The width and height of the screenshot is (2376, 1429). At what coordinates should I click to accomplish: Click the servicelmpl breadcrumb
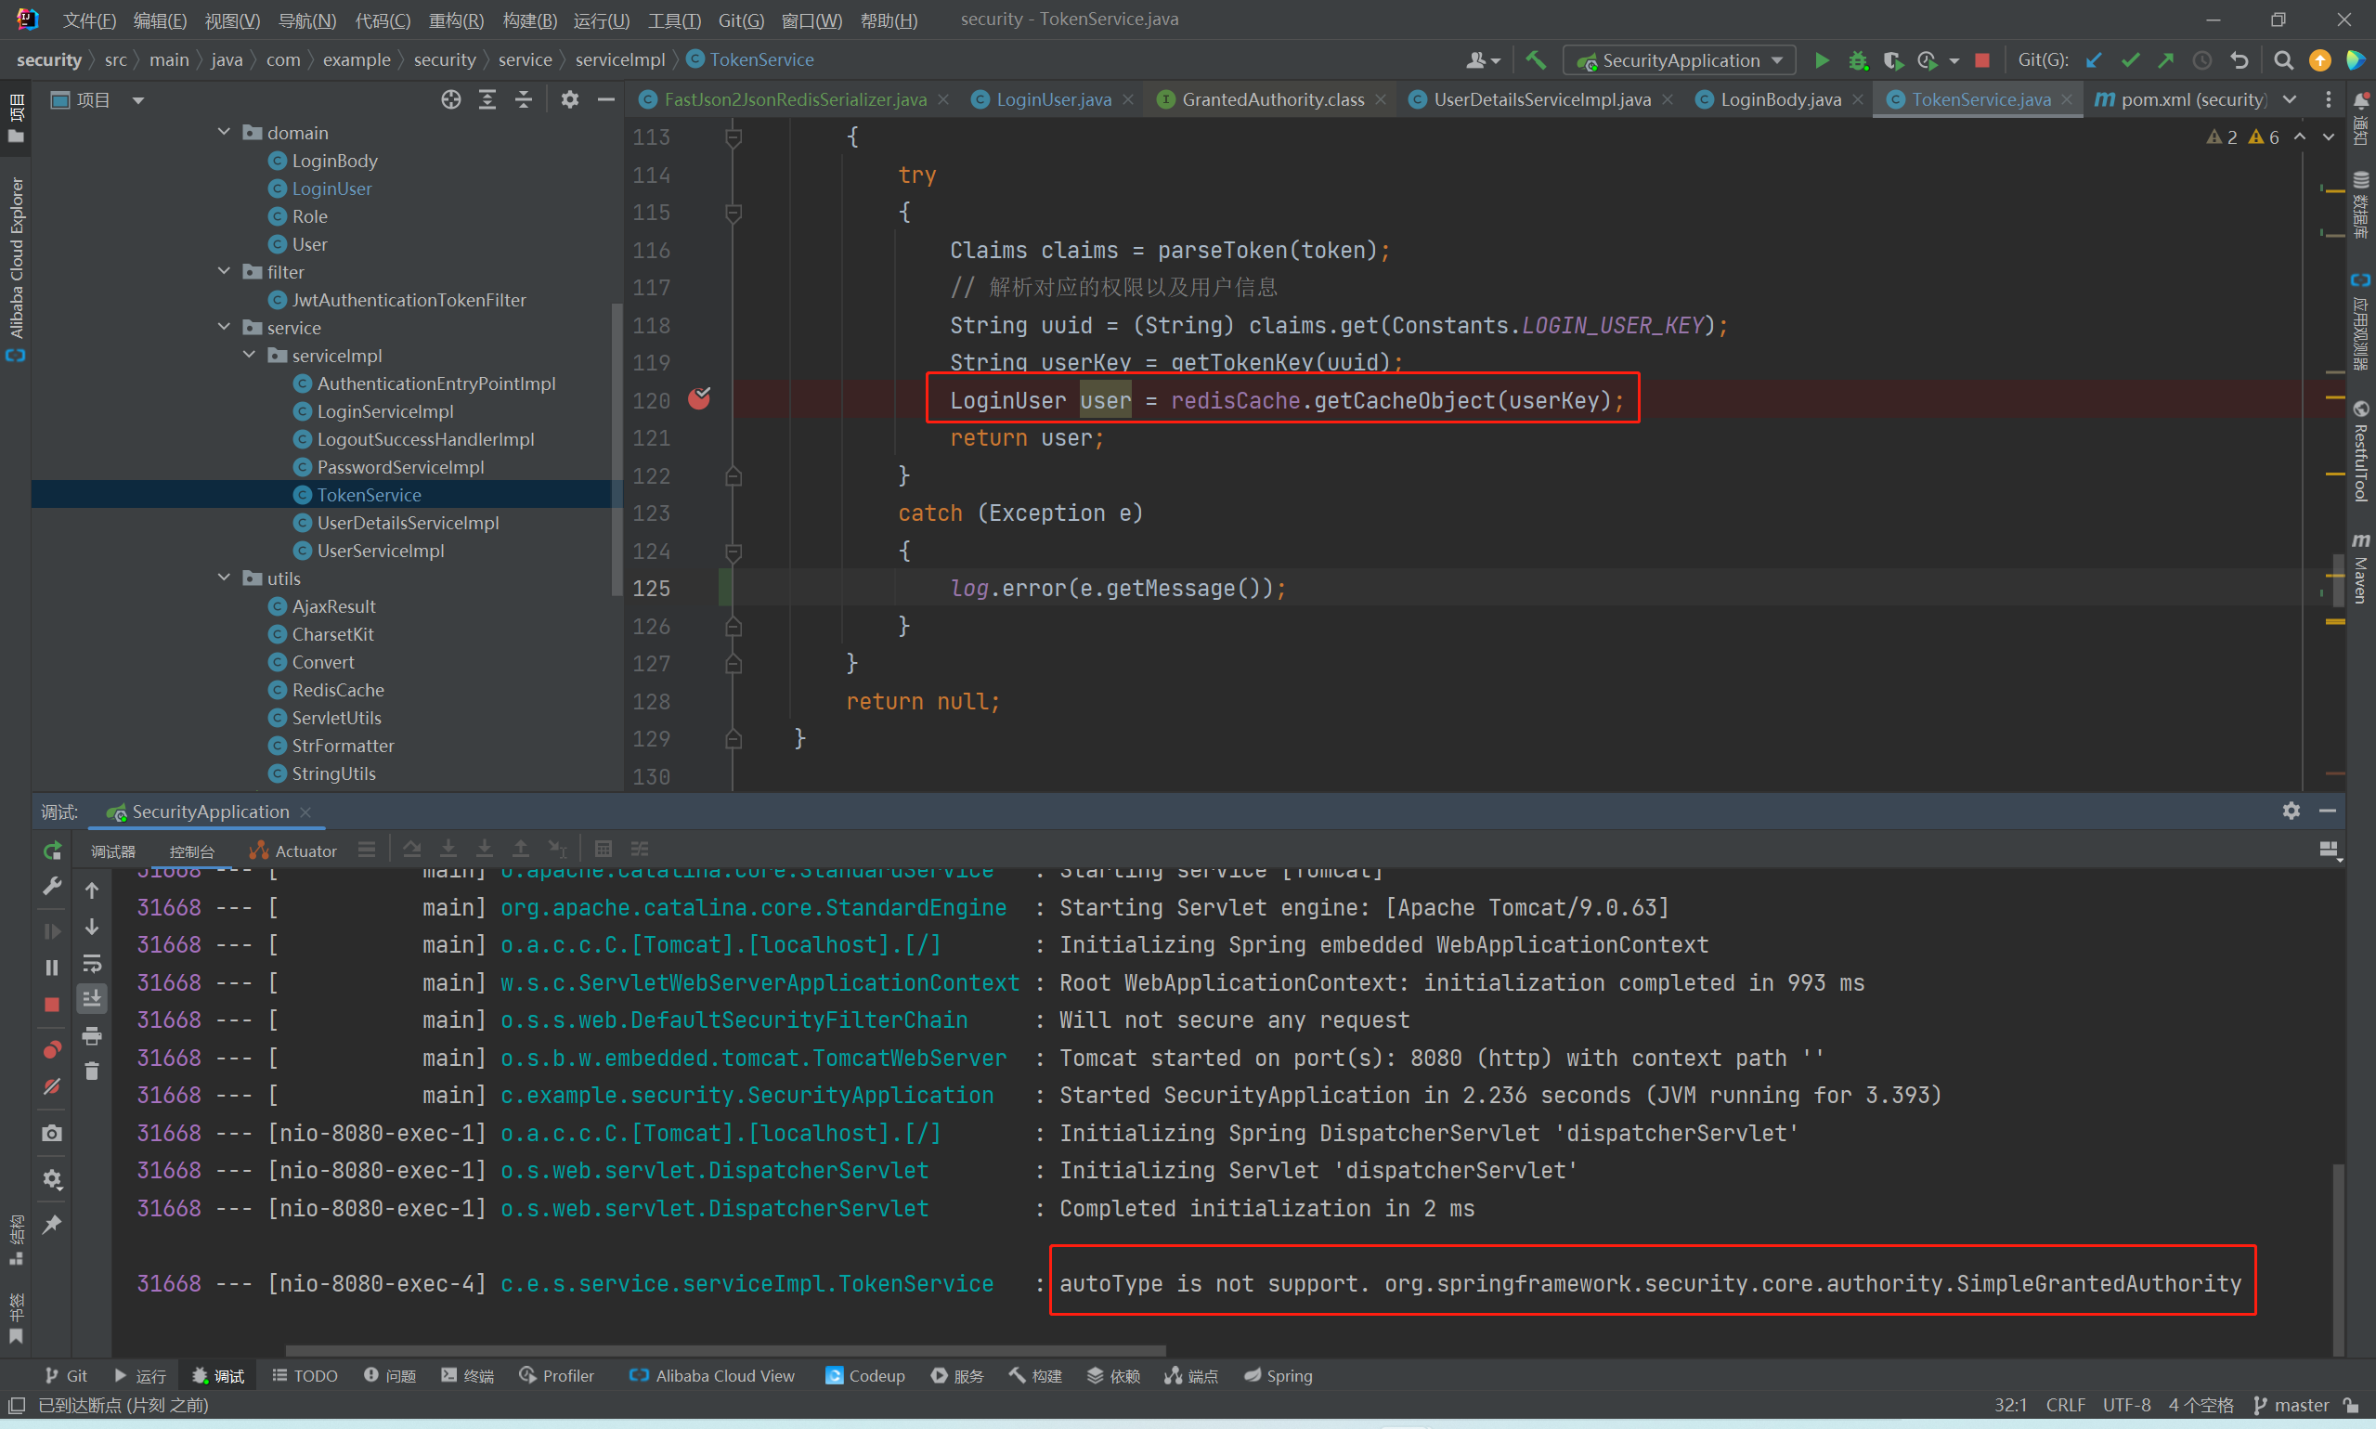coord(620,59)
